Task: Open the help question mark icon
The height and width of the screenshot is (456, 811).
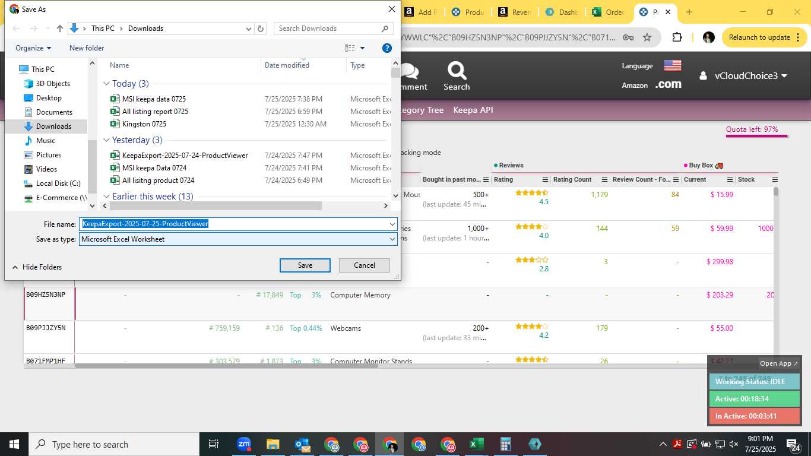Action: pos(387,48)
